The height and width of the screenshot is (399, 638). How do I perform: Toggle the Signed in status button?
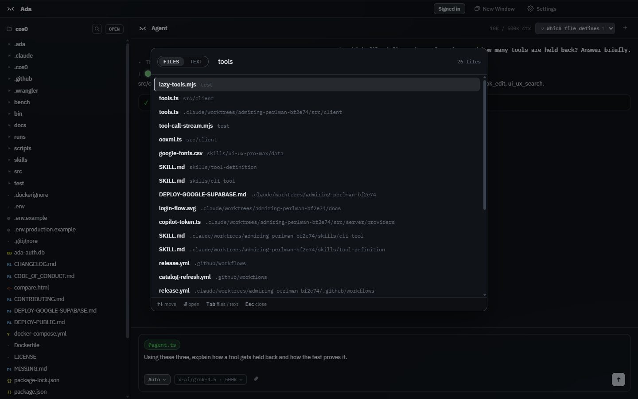click(x=449, y=9)
